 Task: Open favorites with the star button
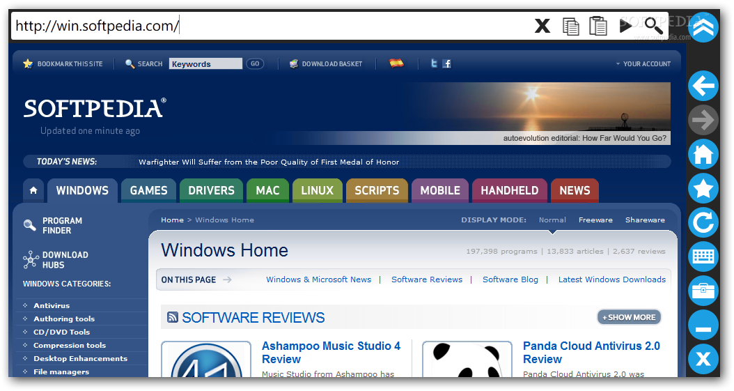[x=703, y=188]
